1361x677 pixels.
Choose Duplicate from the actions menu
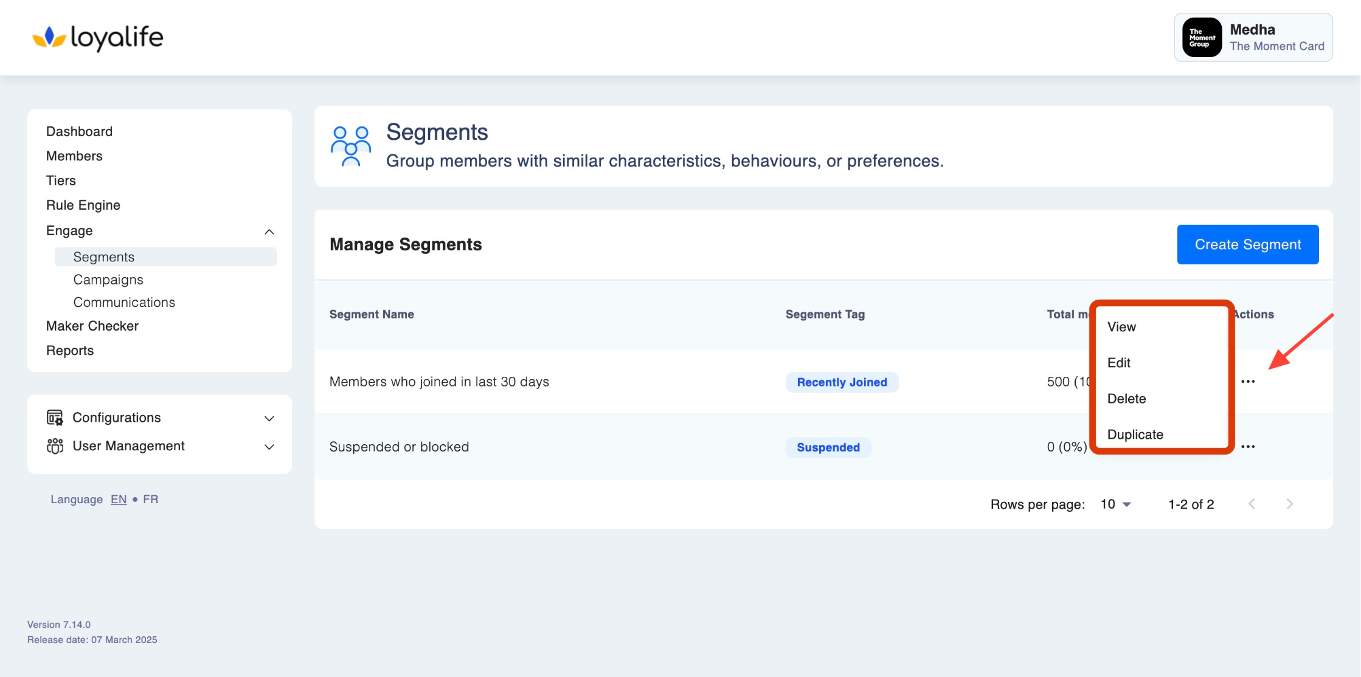tap(1135, 435)
